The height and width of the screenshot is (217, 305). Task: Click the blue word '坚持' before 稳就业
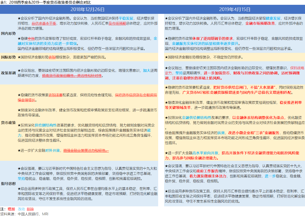[x=22, y=178]
